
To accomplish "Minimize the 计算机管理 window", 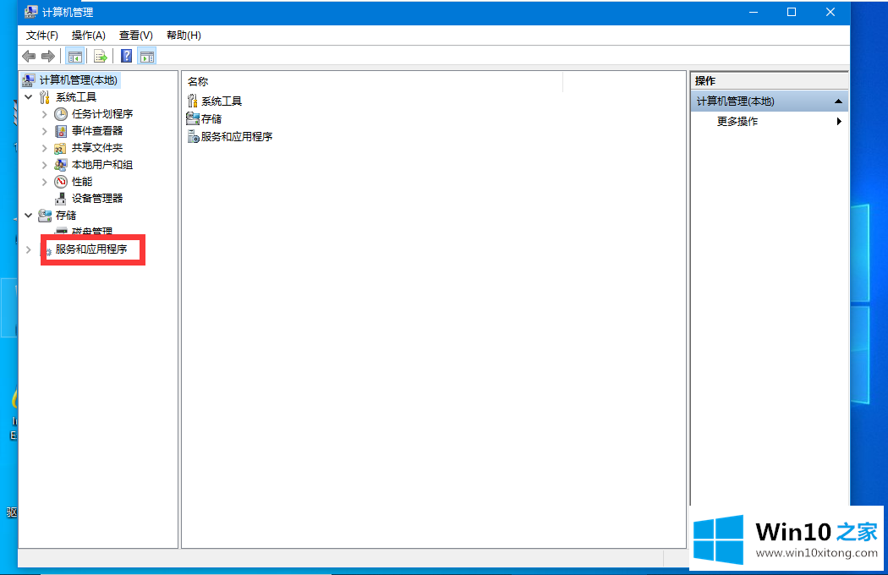I will pos(754,12).
